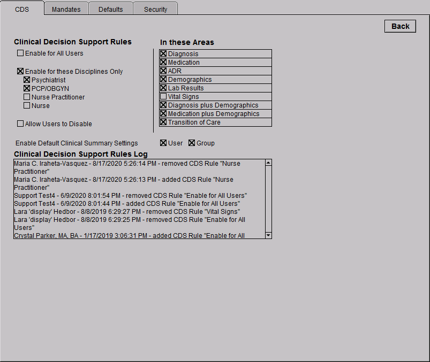430x362 pixels.
Task: Go to the Security tab
Action: tap(155, 9)
